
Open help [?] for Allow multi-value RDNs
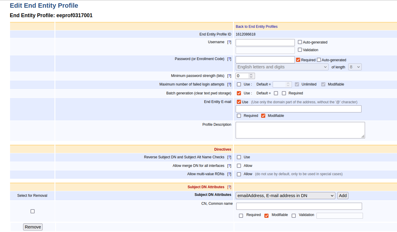(x=229, y=174)
